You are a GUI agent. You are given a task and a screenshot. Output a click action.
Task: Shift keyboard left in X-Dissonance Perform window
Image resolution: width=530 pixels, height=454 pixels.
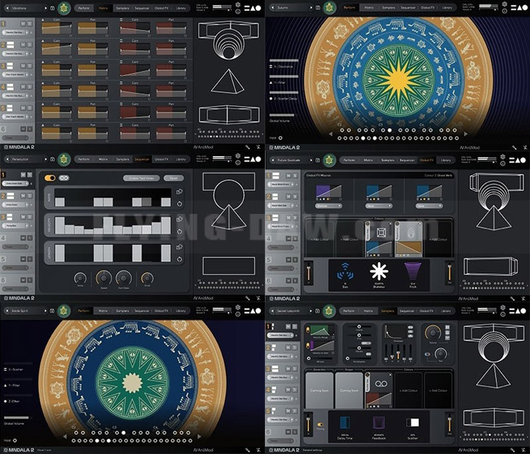(x=331, y=134)
